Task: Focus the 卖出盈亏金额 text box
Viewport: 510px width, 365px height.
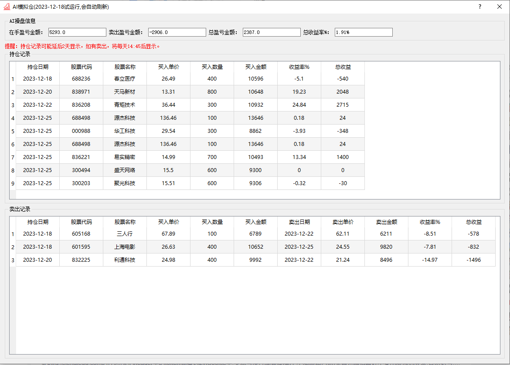Action: coord(177,32)
